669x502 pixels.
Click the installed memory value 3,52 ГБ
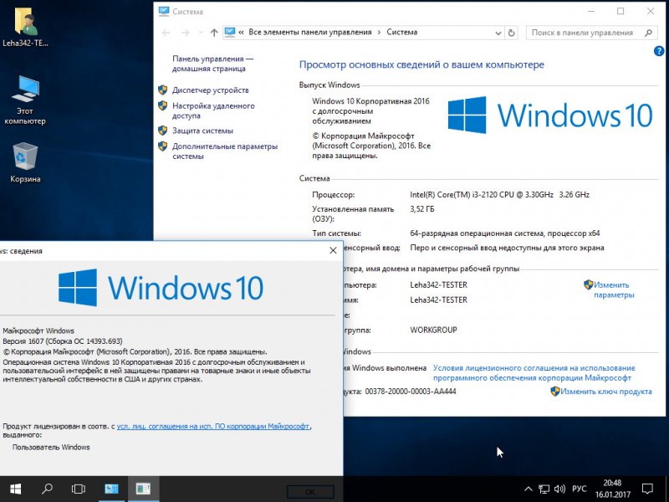tap(422, 209)
